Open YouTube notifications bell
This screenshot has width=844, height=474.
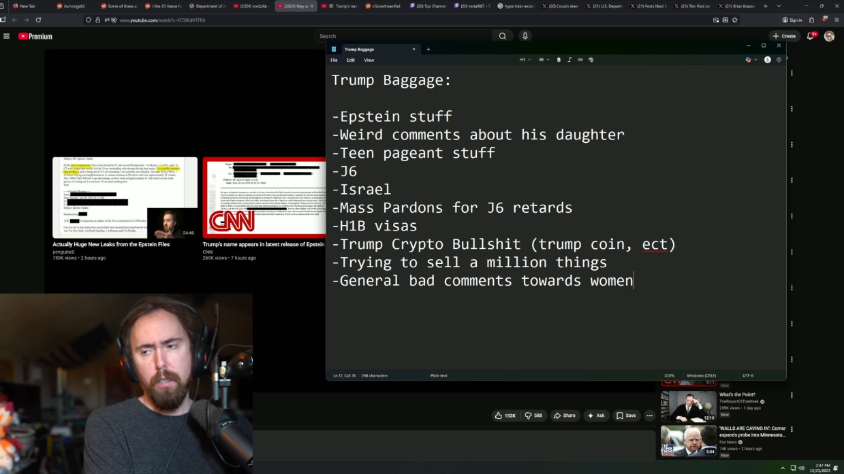(811, 36)
